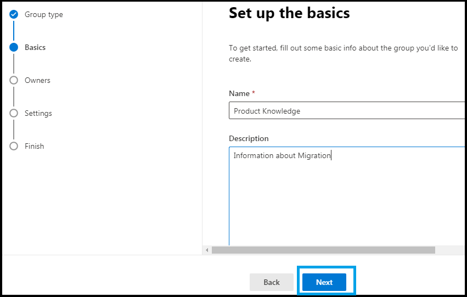Click the filled Basics step circle
467x297 pixels.
point(14,47)
